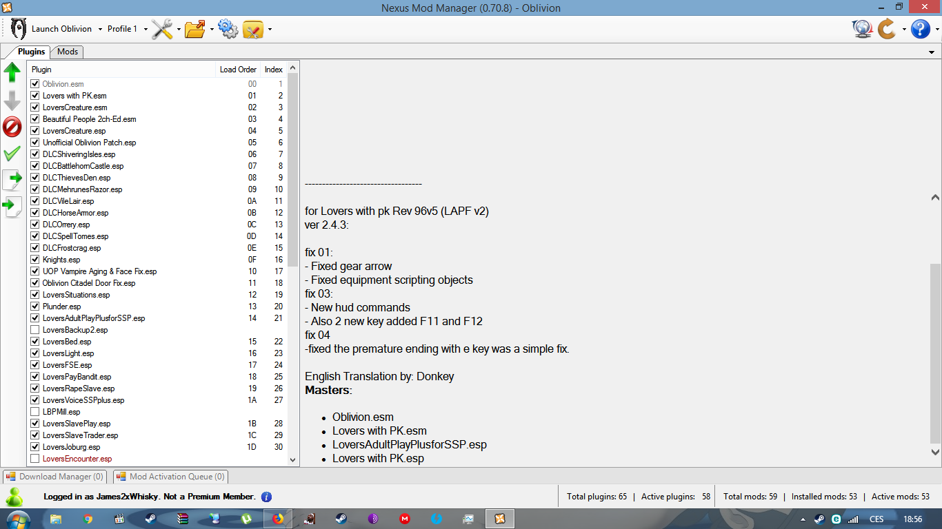Open help via the blue question mark

[921, 29]
